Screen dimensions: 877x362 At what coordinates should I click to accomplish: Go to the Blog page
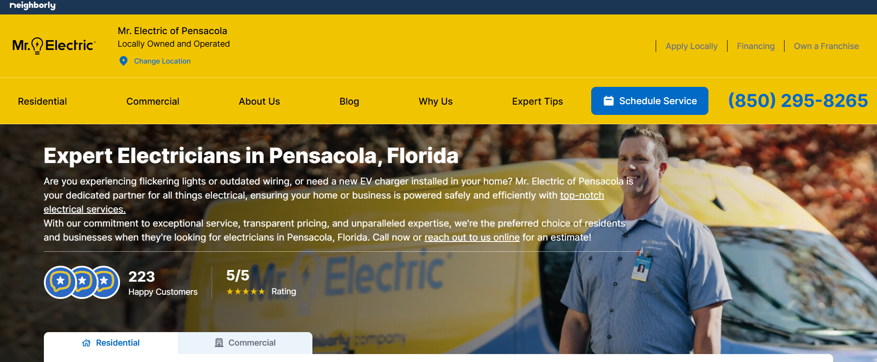click(349, 101)
